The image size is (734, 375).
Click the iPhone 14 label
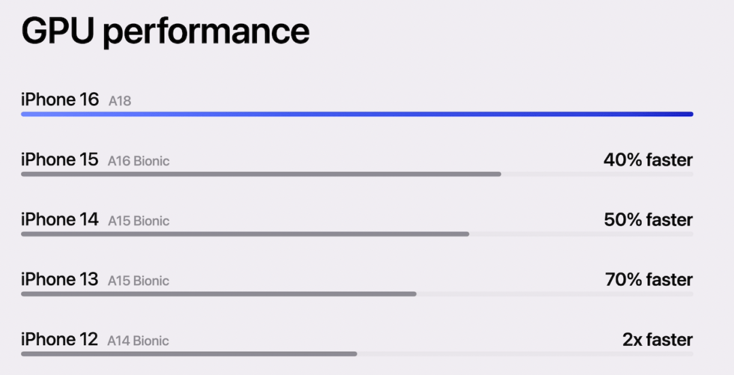60,219
